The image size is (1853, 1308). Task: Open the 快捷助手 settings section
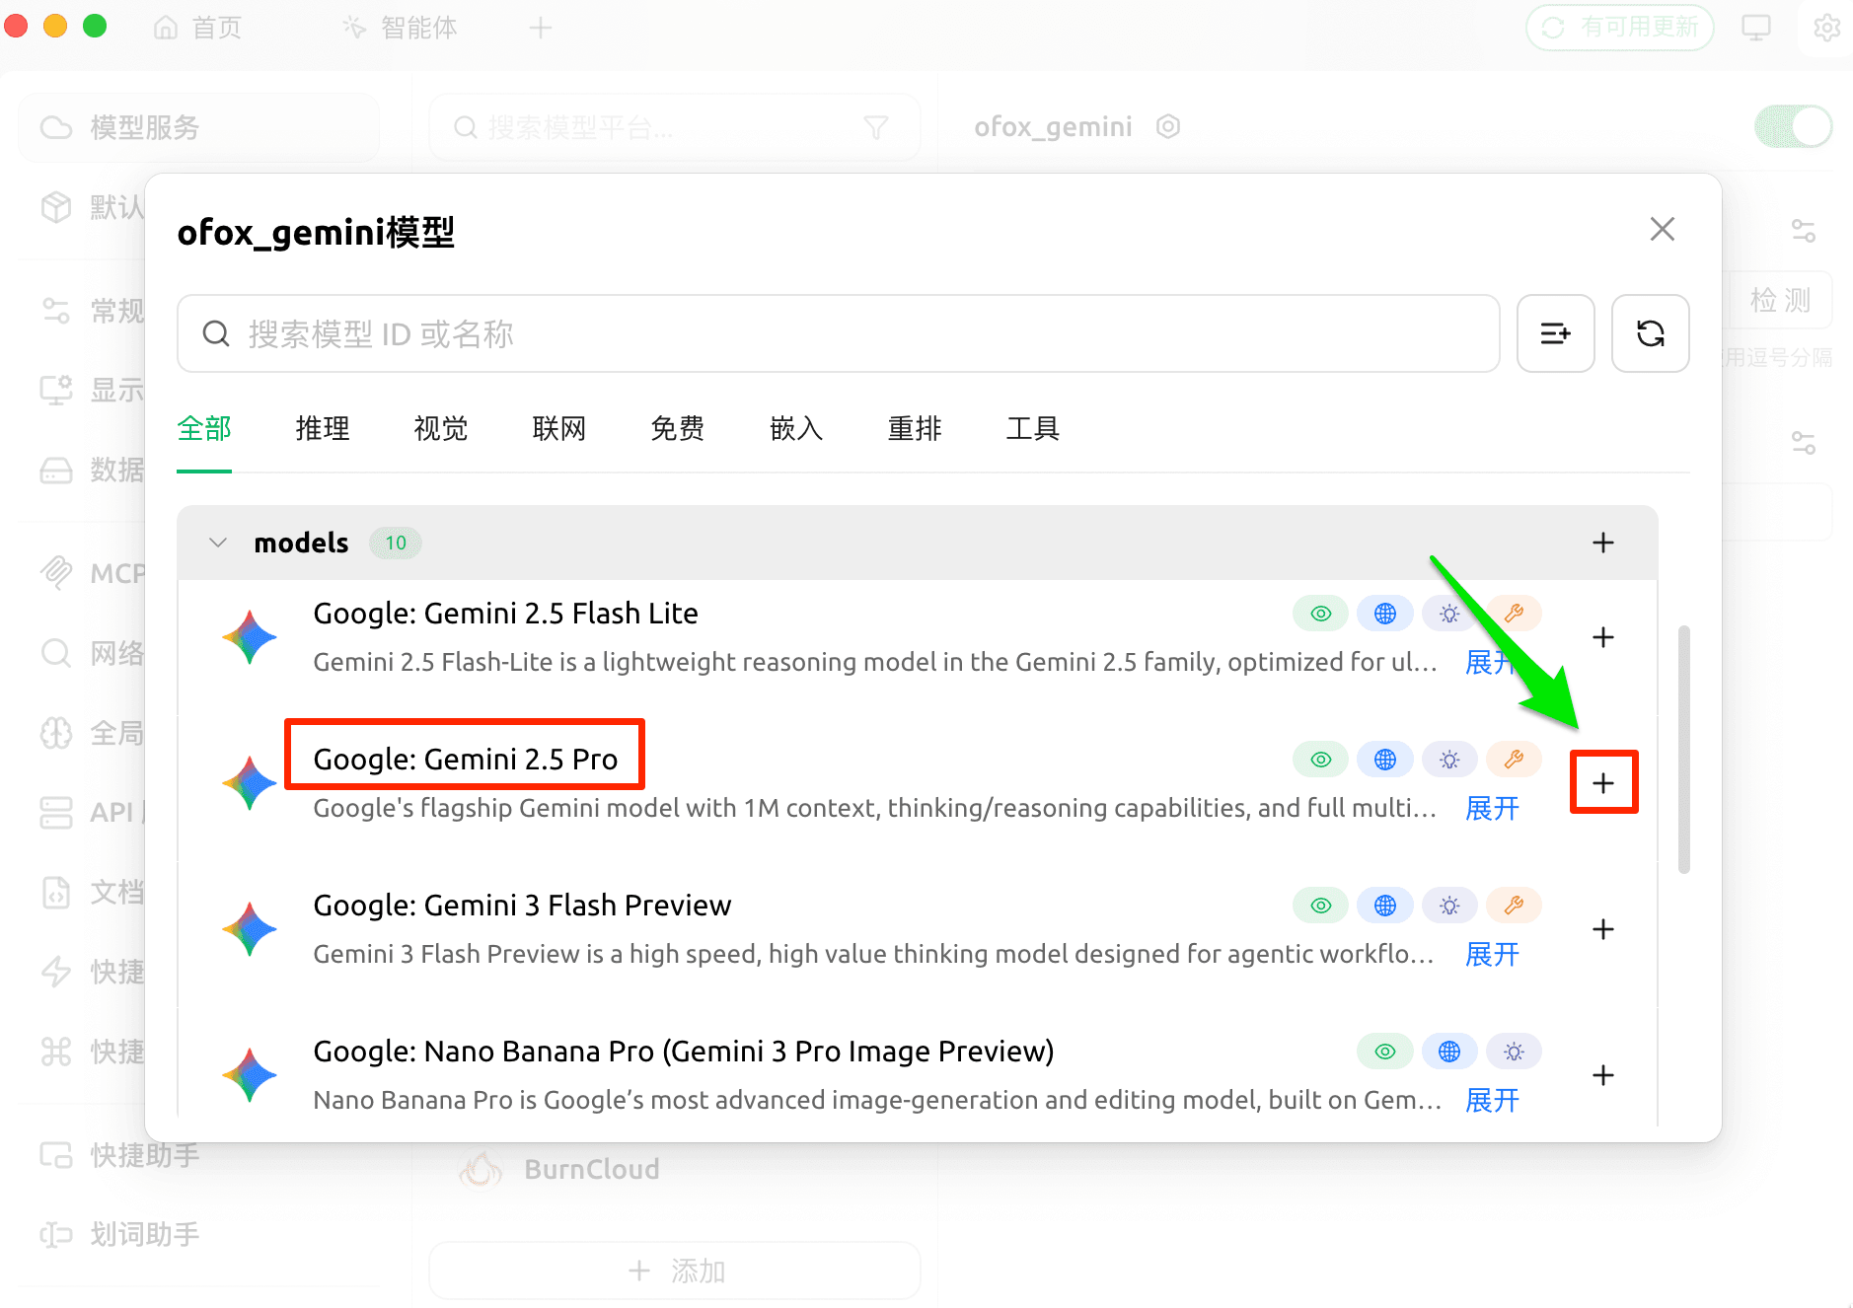pyautogui.click(x=119, y=1155)
